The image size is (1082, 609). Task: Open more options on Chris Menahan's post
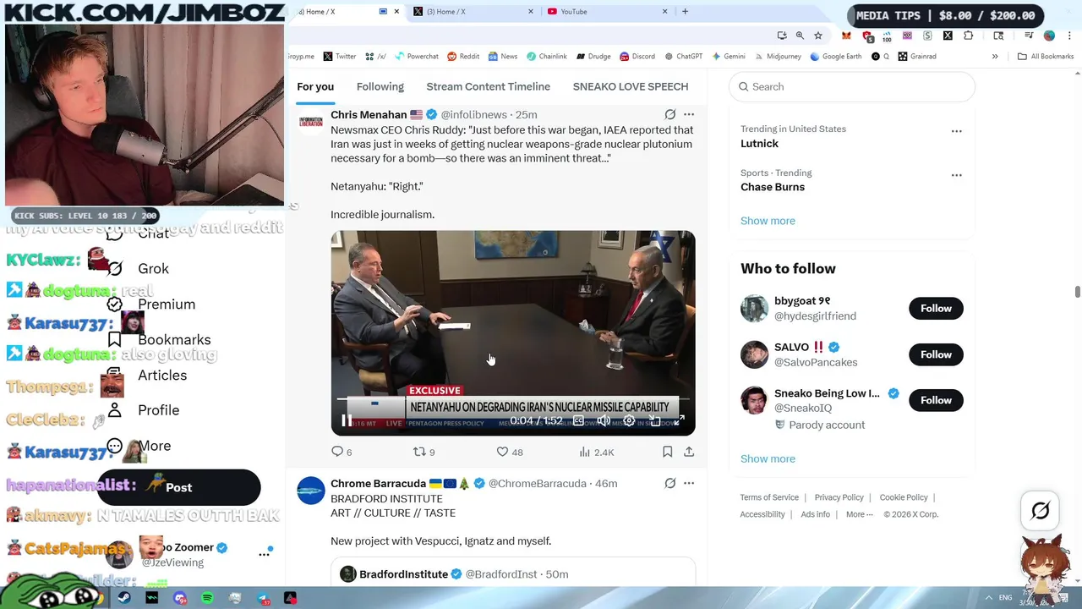point(689,114)
